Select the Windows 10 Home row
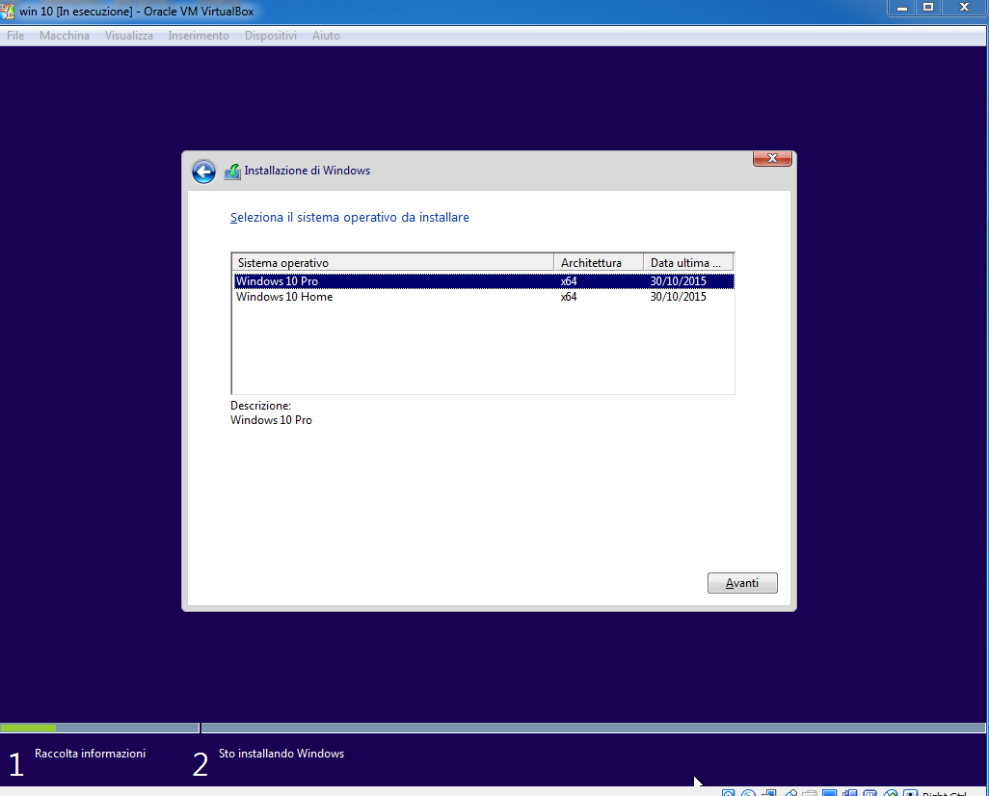This screenshot has width=989, height=796. [x=484, y=297]
